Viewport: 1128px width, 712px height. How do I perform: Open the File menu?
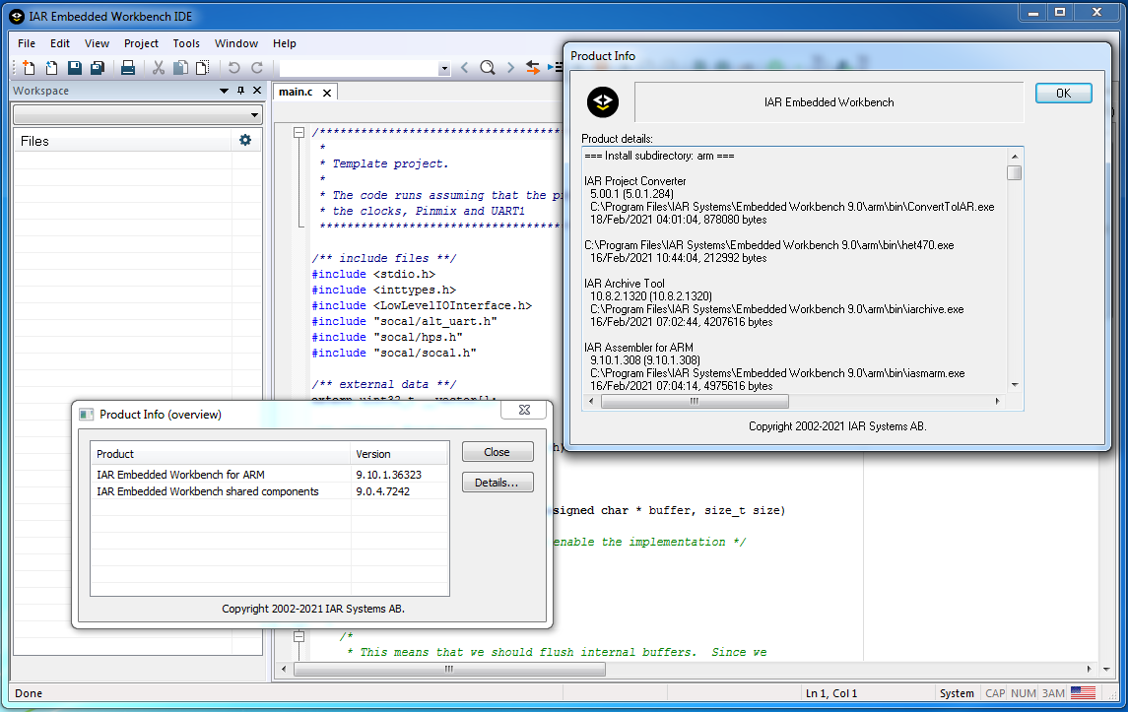pos(27,43)
